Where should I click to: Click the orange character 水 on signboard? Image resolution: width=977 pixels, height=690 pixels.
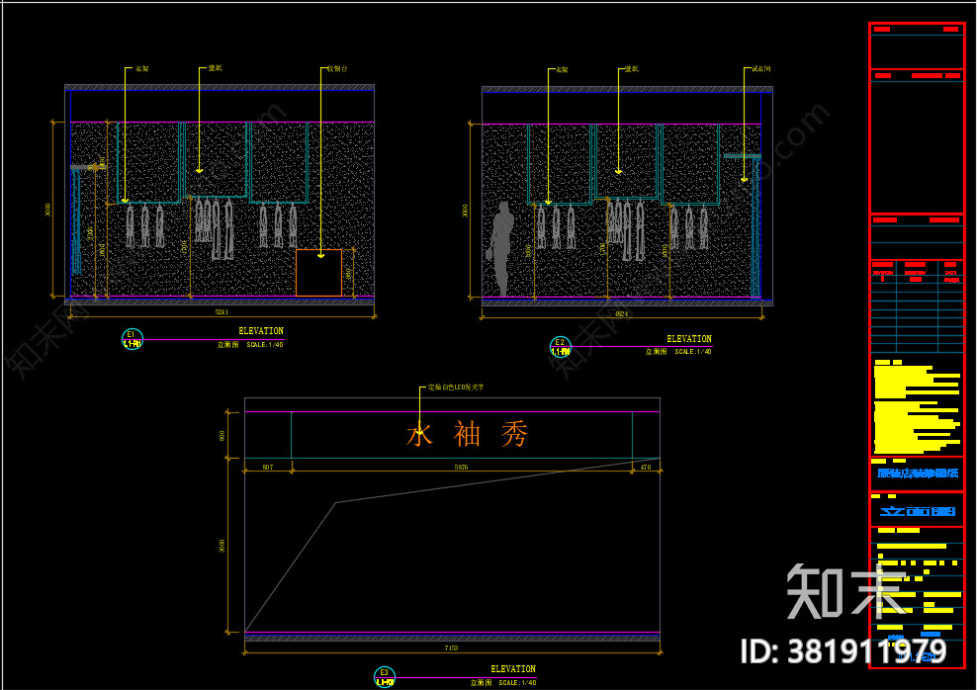[419, 434]
